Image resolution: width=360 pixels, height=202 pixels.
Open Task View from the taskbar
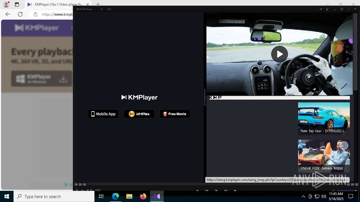[x=101, y=196]
